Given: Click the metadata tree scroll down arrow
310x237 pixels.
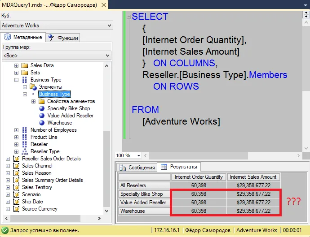Looking at the screenshot, I should [106, 211].
